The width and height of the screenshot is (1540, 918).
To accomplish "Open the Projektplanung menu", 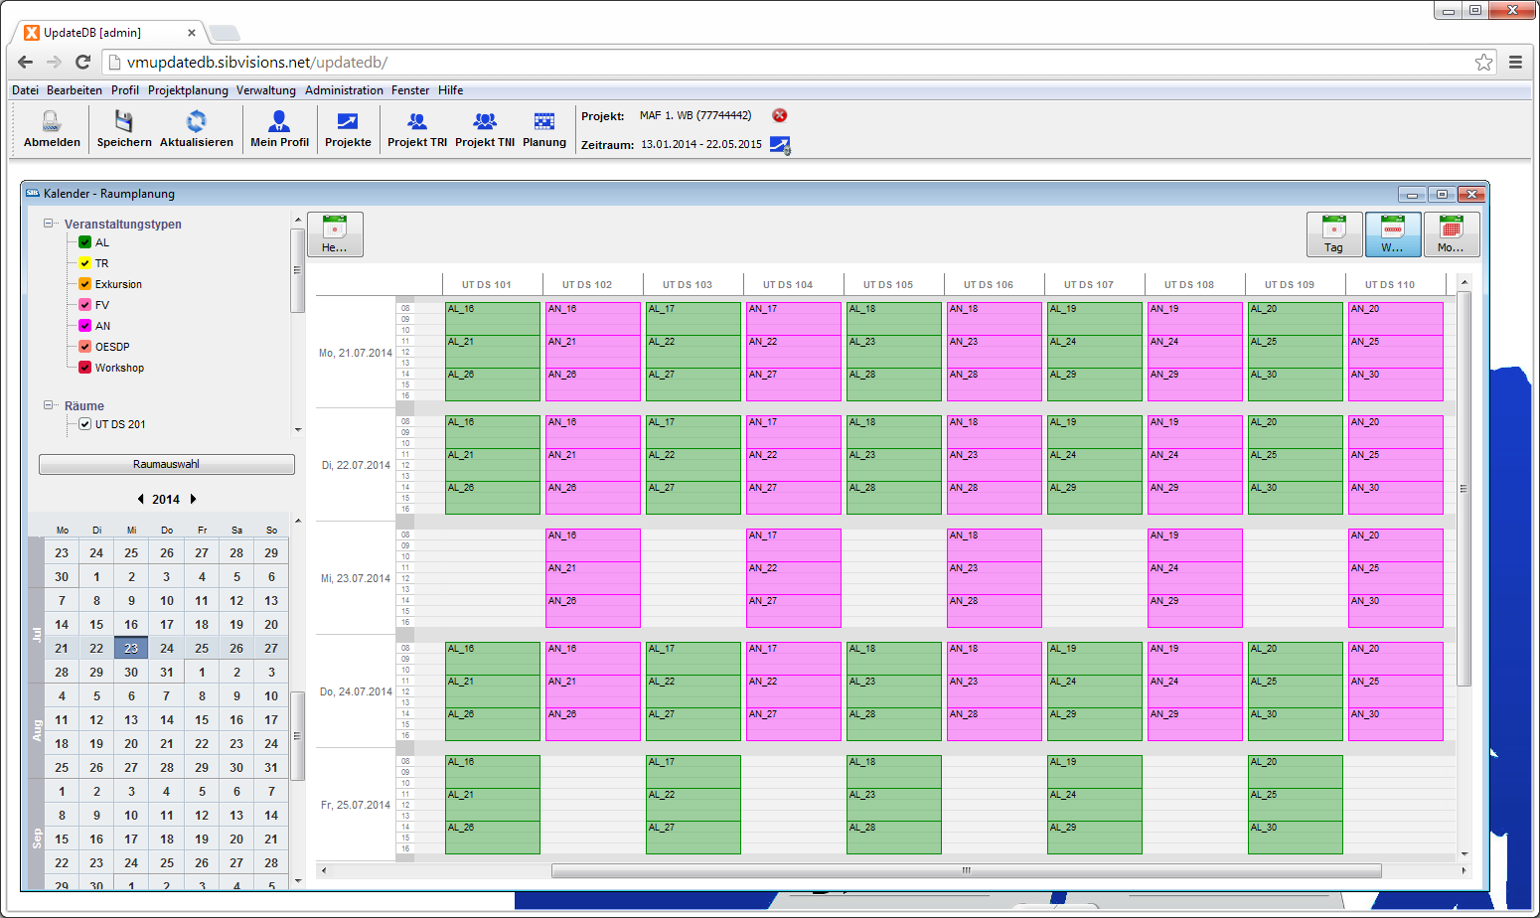I will click(x=187, y=89).
